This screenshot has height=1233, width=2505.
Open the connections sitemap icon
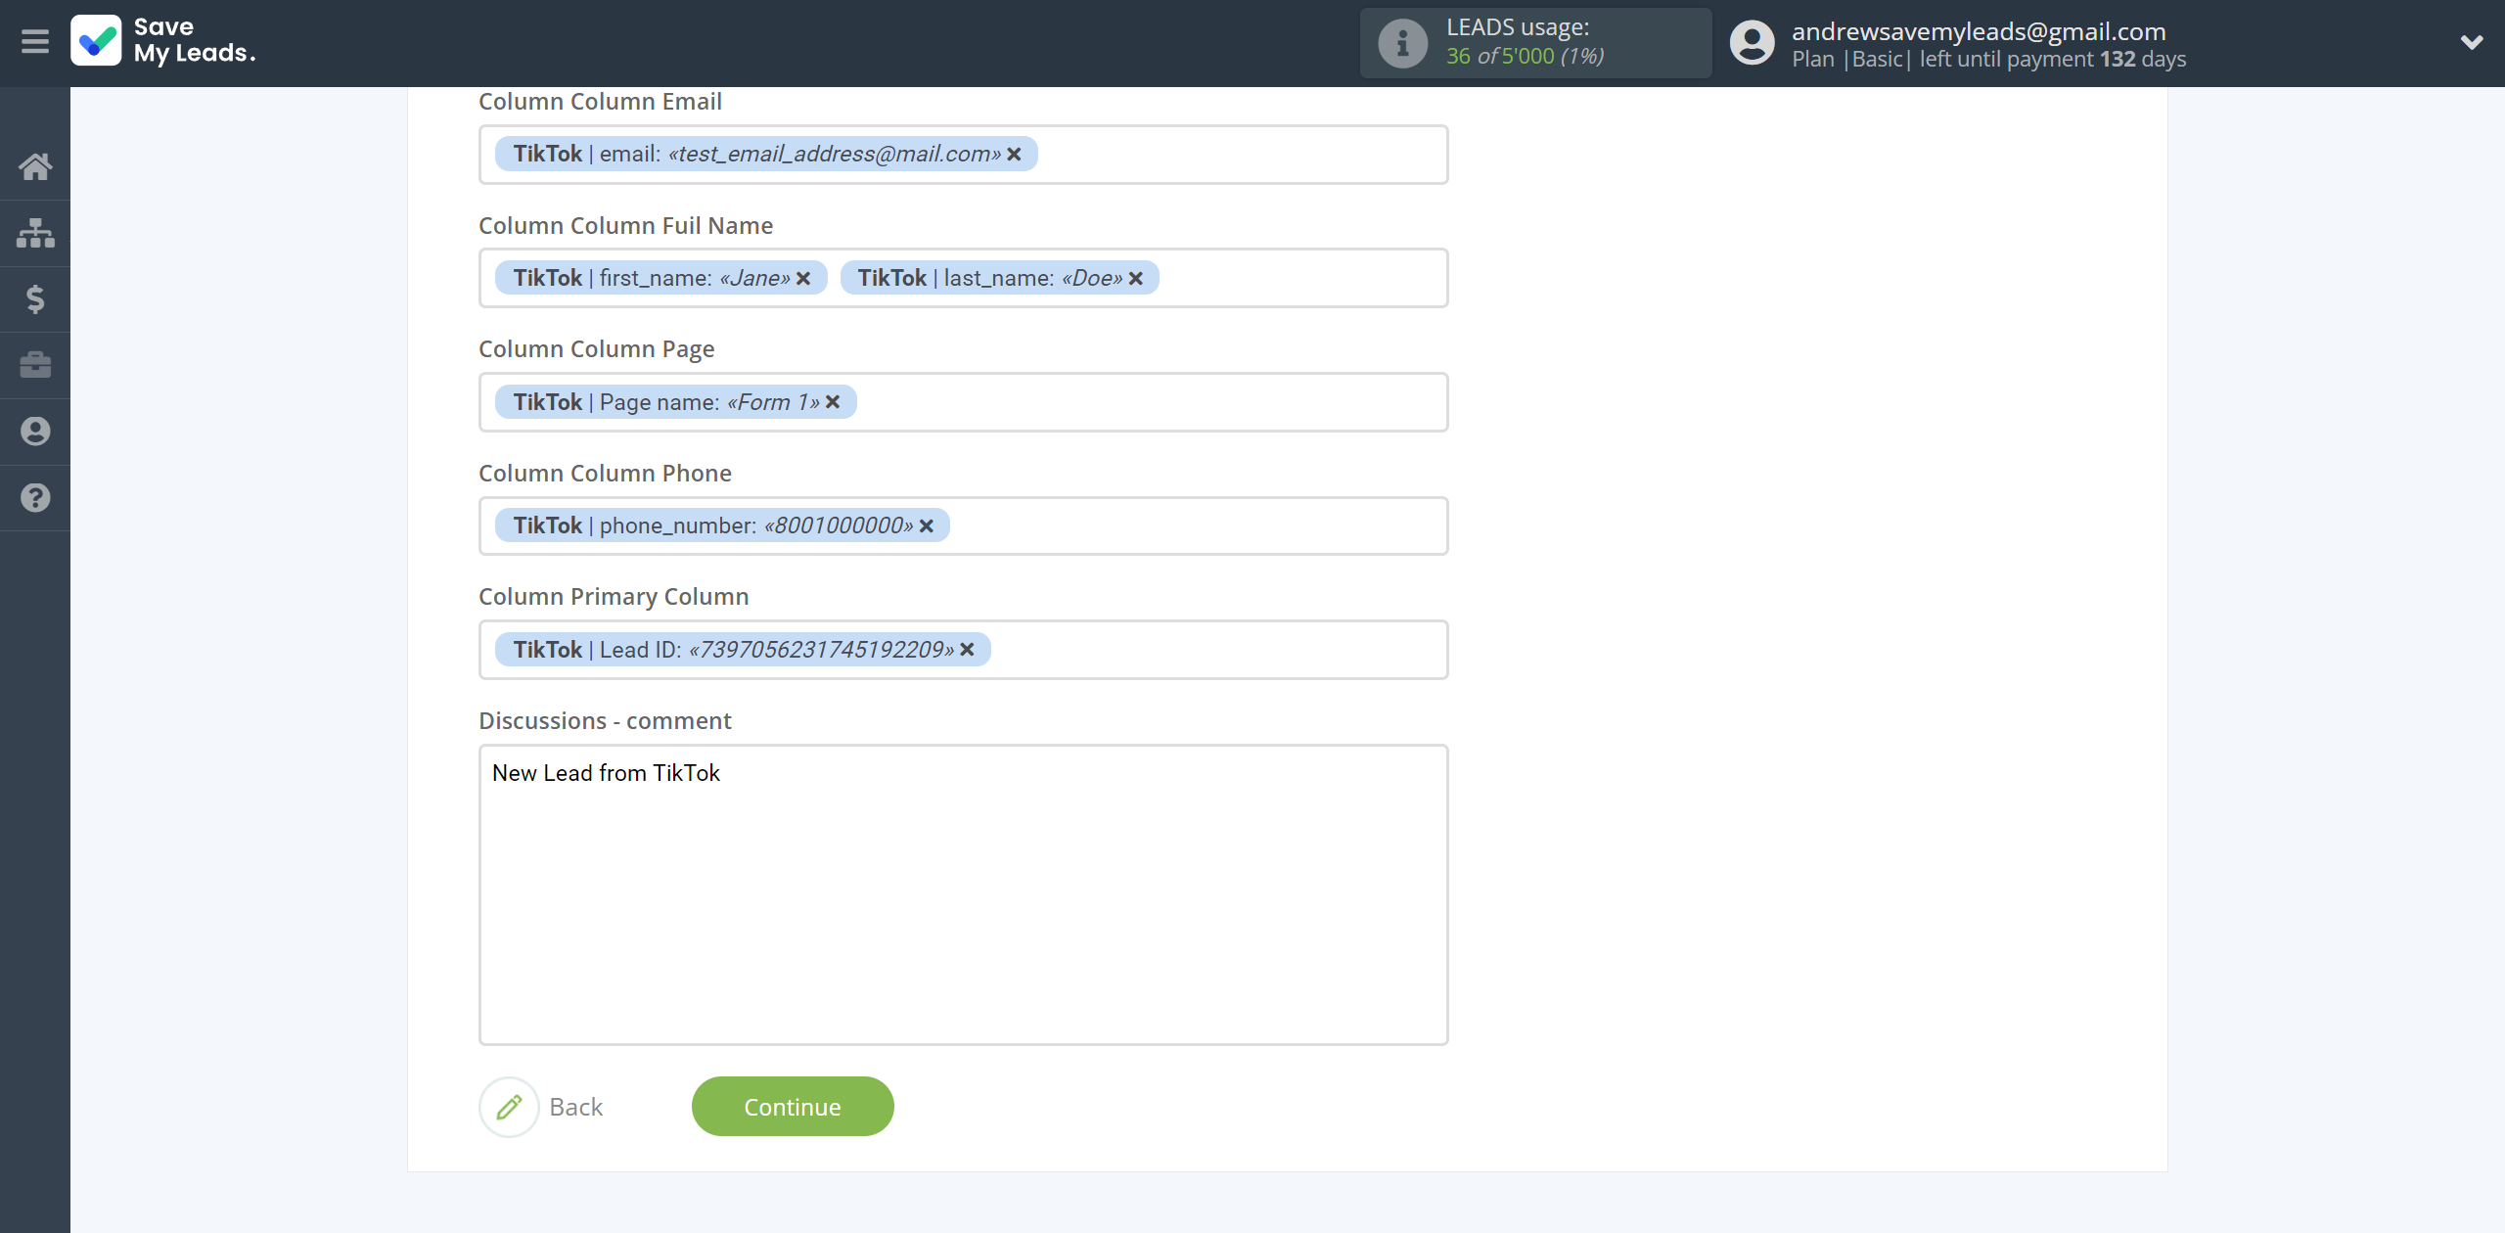[x=35, y=233]
